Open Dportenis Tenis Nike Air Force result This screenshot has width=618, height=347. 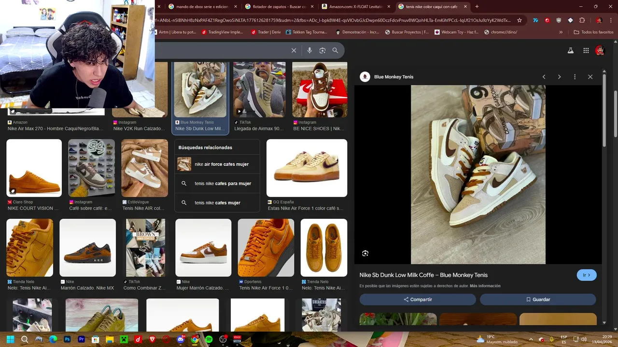pos(266,255)
